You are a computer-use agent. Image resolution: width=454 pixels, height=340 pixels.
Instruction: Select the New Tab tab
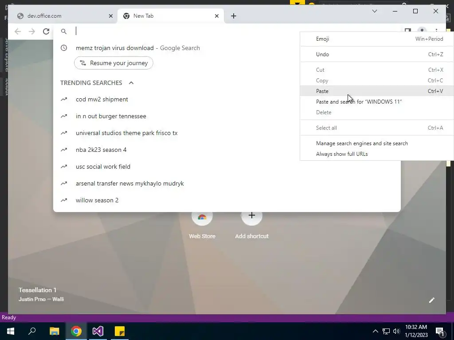pos(171,16)
